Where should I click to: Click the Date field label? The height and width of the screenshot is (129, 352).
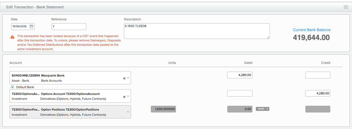tap(14, 19)
